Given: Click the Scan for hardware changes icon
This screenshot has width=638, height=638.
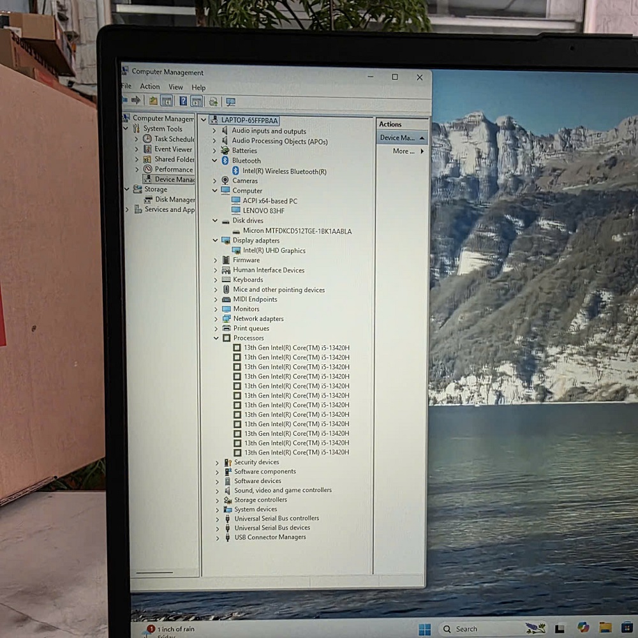Looking at the screenshot, I should (231, 102).
